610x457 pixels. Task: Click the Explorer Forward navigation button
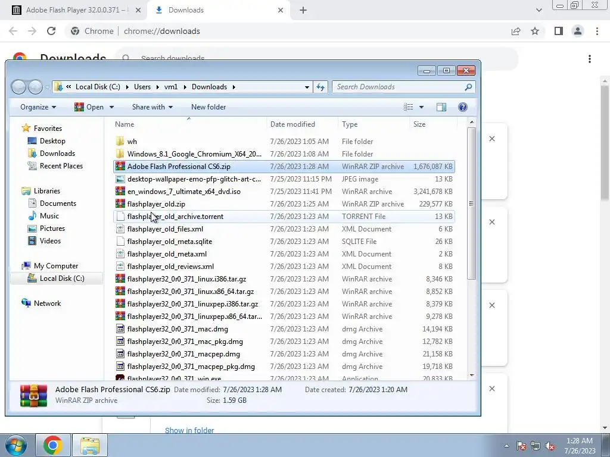[35, 87]
